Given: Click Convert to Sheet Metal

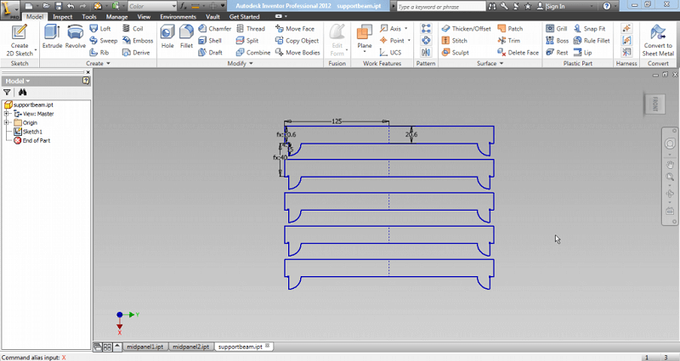Looking at the screenshot, I should [658, 41].
